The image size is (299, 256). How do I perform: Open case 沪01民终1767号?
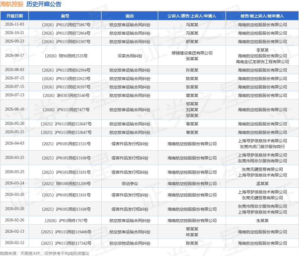tap(66, 221)
